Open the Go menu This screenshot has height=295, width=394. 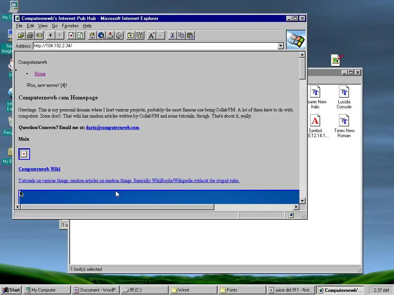(55, 26)
